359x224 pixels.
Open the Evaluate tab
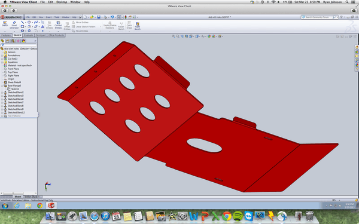(x=28, y=35)
